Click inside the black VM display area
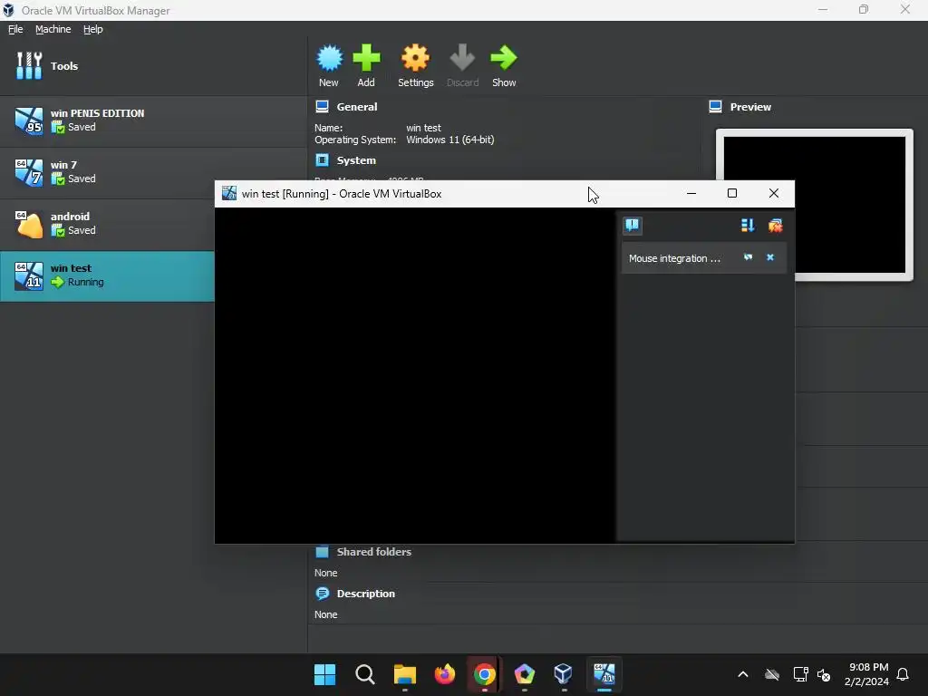Screen dimensions: 928x696 click(415, 374)
